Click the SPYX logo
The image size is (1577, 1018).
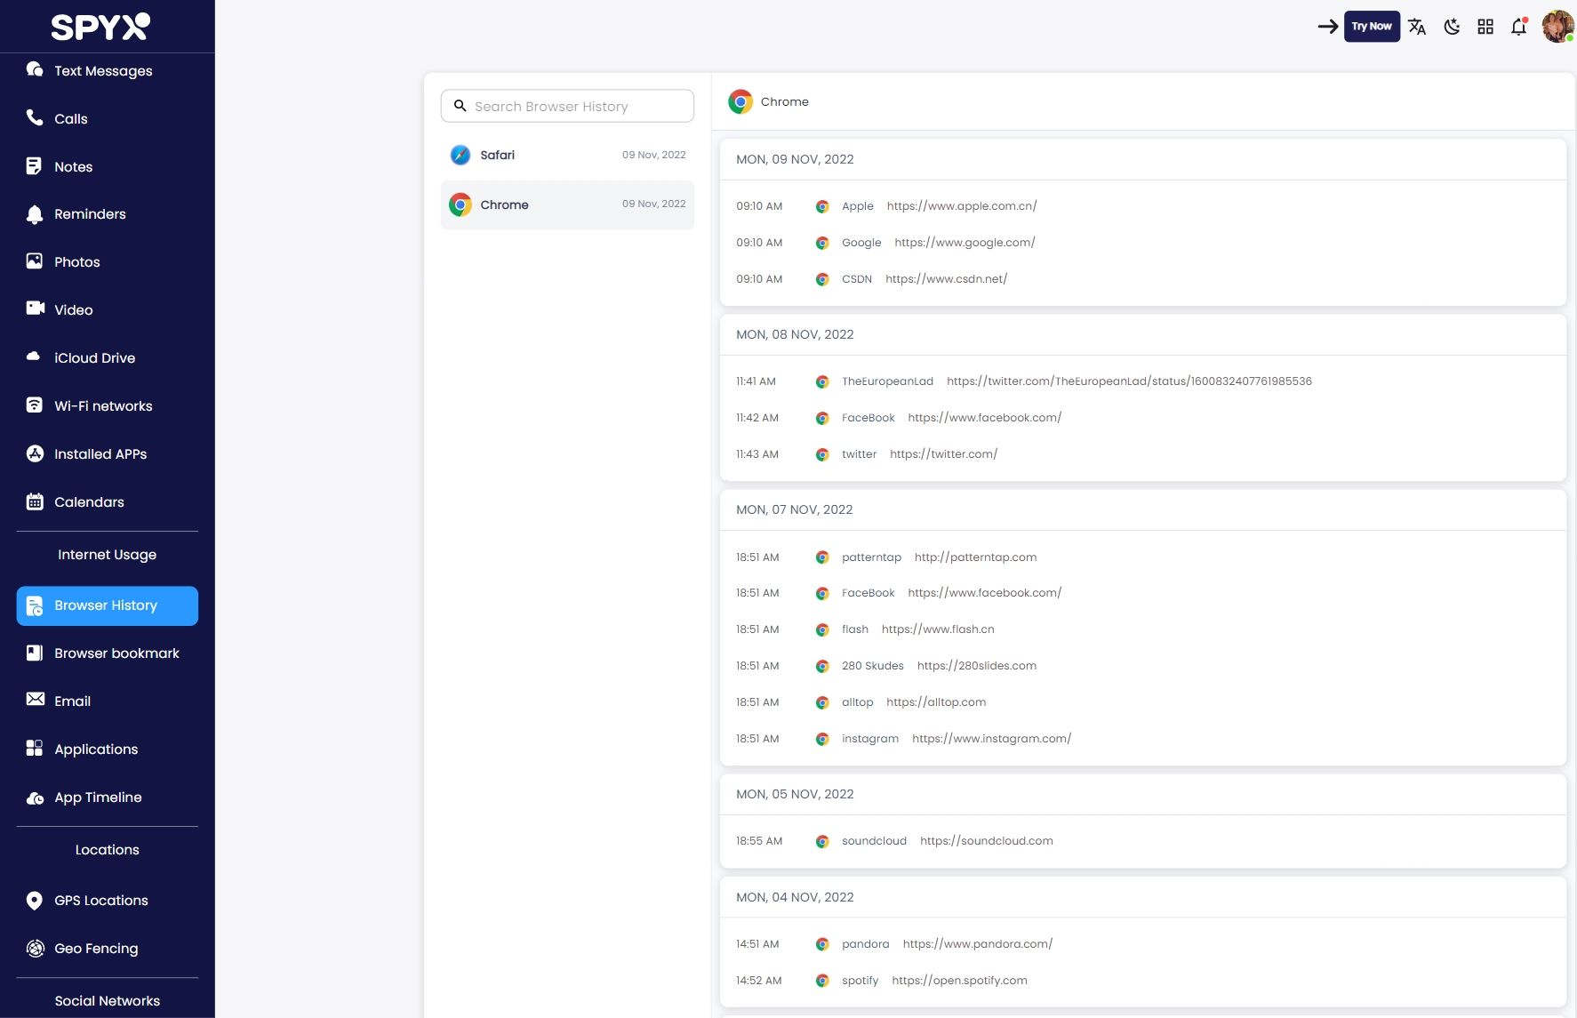click(x=100, y=27)
